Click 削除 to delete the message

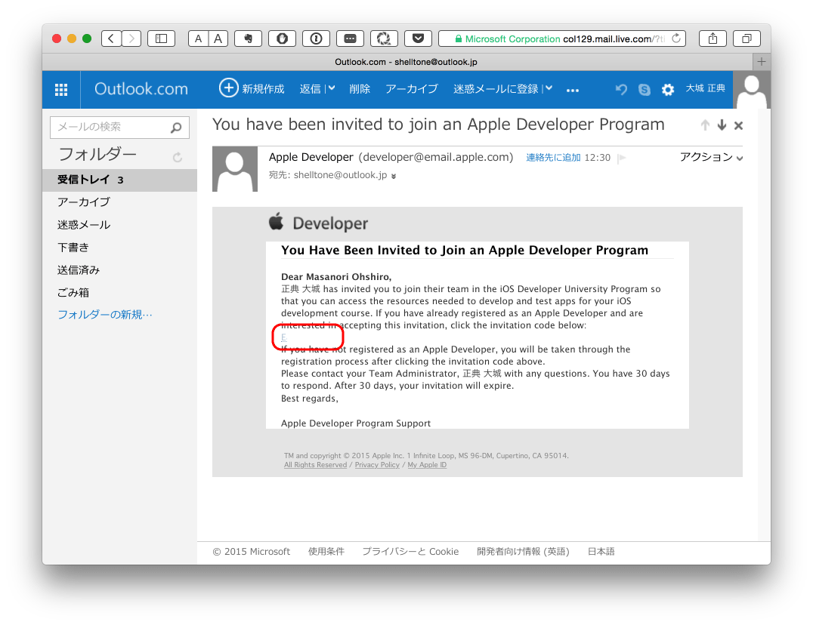(360, 89)
